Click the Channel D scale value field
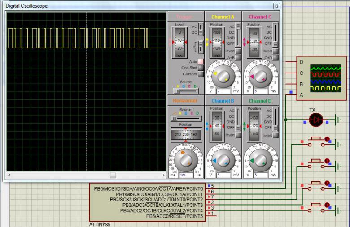The height and width of the screenshot is (227, 350). pyautogui.click(x=261, y=175)
